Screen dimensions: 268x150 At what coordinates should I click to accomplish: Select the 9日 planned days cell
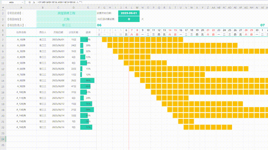pyautogui.click(x=74, y=127)
